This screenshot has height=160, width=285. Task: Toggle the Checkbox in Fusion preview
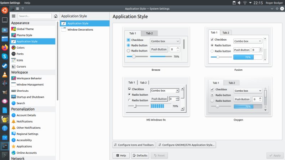212,39
